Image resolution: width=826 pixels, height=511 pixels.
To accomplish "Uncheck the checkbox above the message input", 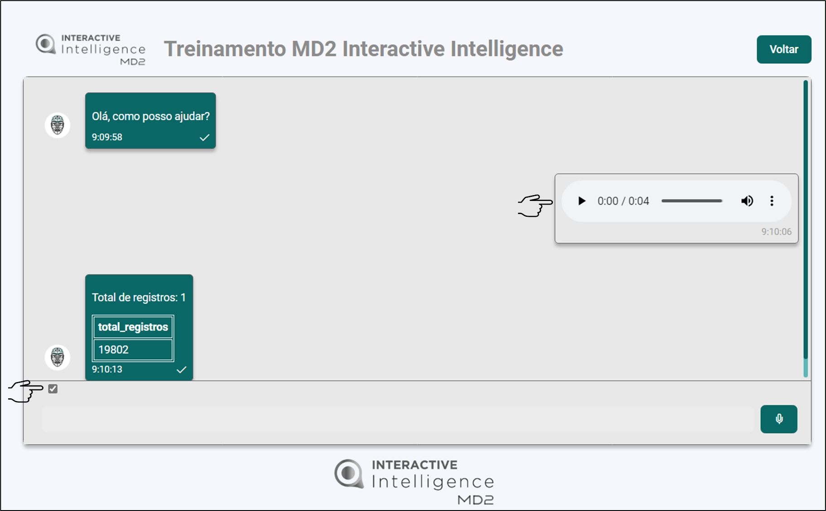I will coord(53,389).
